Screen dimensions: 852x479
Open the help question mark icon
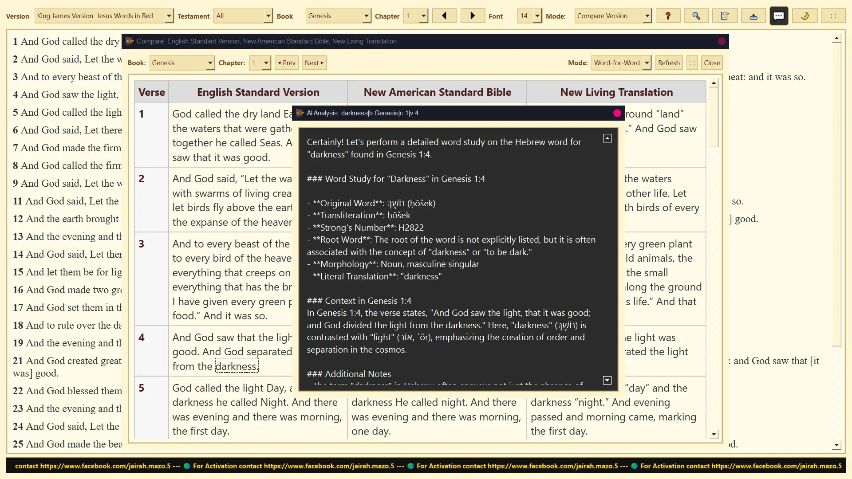click(x=668, y=16)
